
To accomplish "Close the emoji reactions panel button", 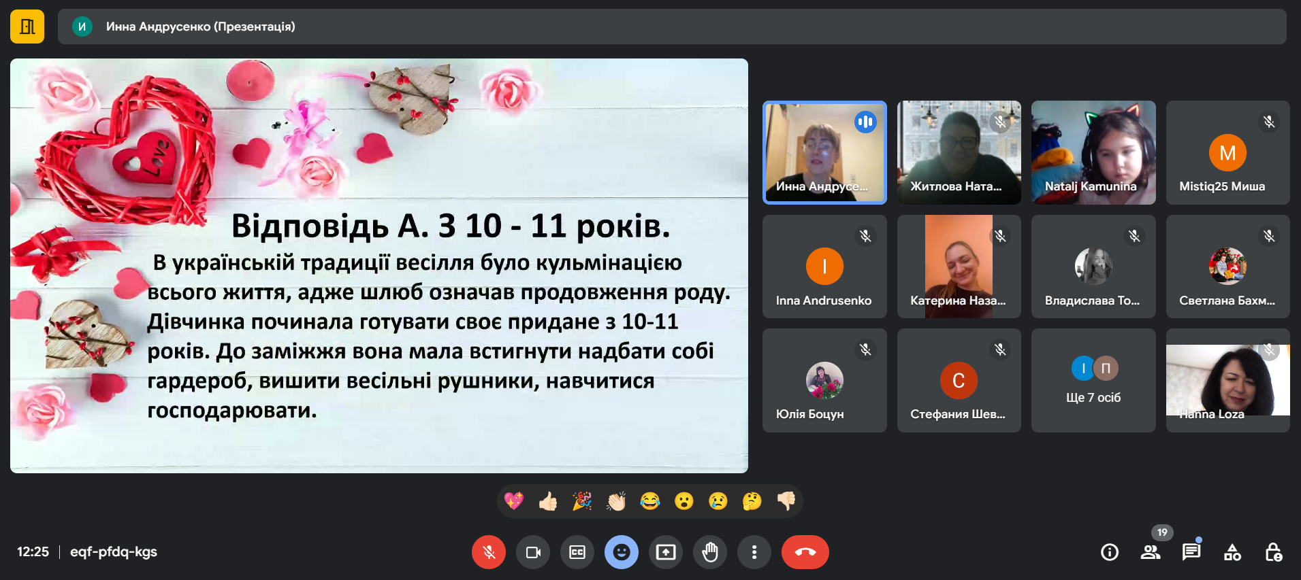I will (621, 552).
